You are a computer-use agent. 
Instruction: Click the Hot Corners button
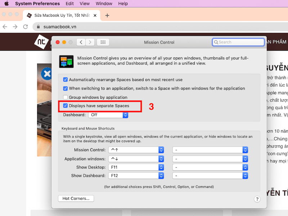76,198
